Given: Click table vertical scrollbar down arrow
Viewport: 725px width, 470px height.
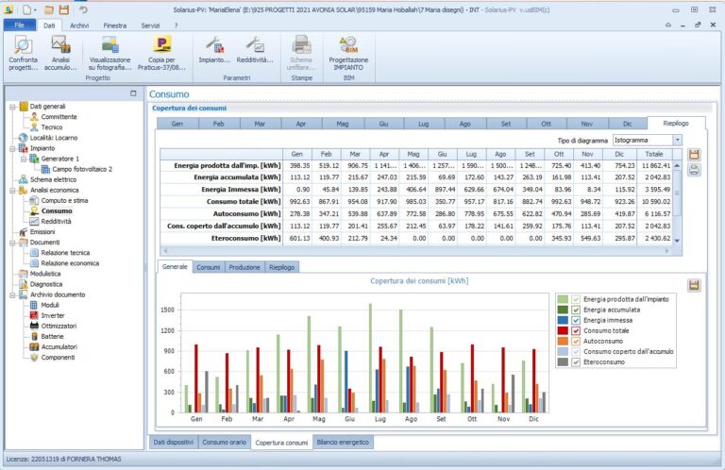Looking at the screenshot, I should 677,241.
